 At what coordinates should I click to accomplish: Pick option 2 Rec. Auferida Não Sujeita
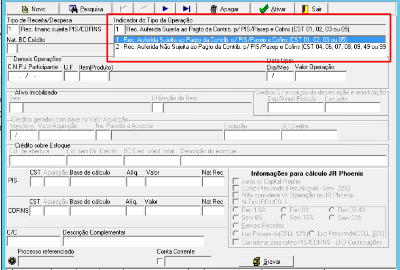tap(250, 47)
